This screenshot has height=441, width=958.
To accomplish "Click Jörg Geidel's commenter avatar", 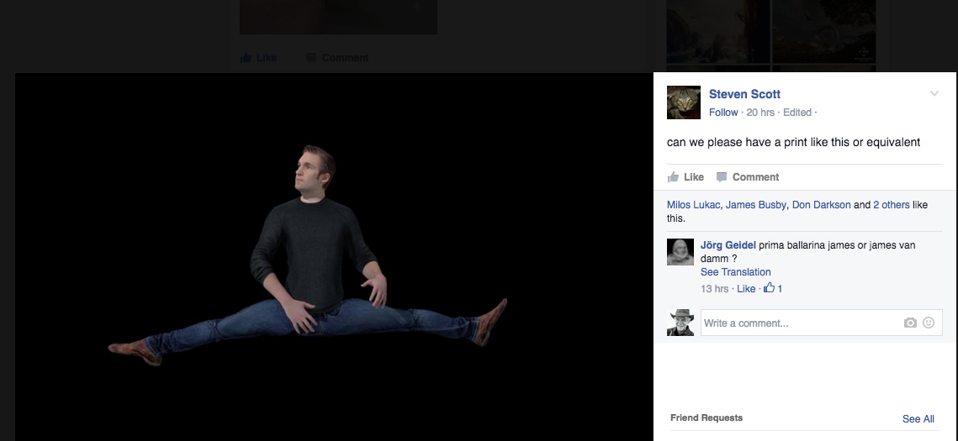I will click(x=680, y=252).
